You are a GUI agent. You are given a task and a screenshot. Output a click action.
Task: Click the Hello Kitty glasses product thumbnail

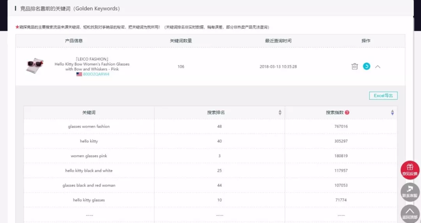[35, 65]
